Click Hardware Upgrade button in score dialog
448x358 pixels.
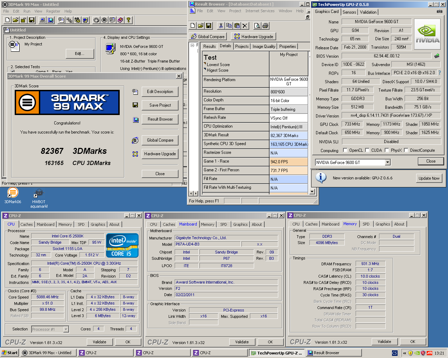tap(160, 154)
